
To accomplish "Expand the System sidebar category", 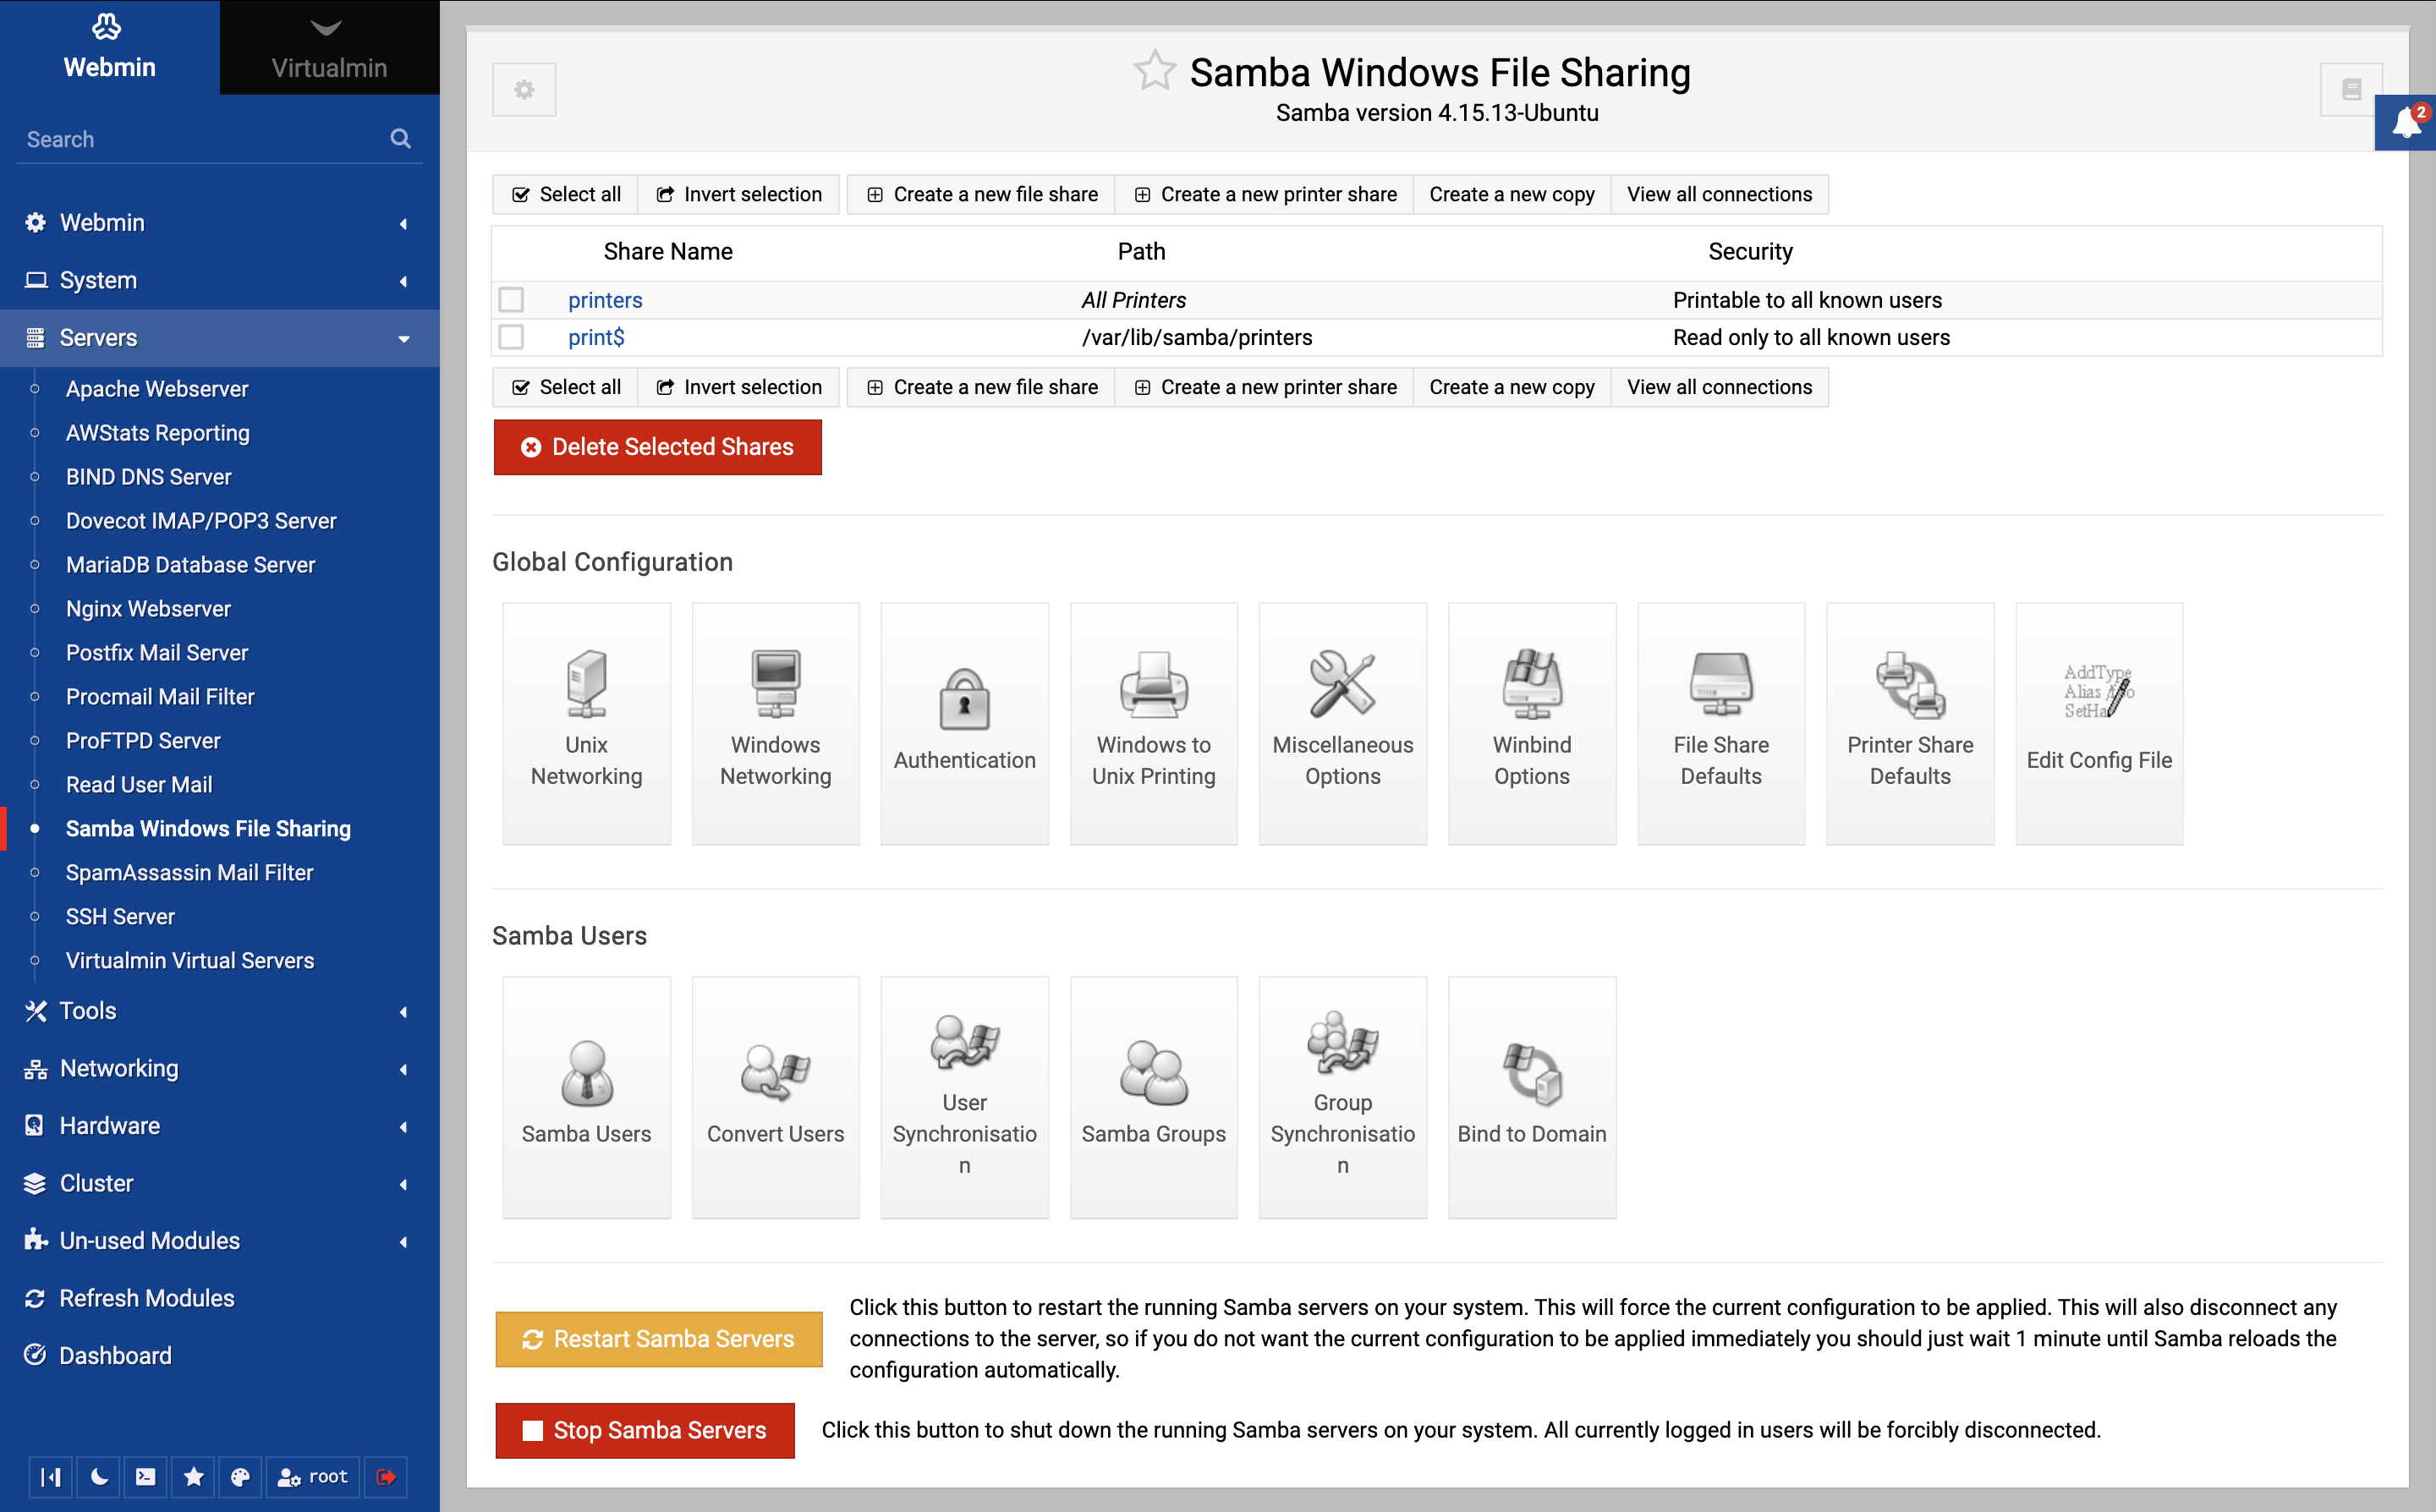I will pos(219,280).
